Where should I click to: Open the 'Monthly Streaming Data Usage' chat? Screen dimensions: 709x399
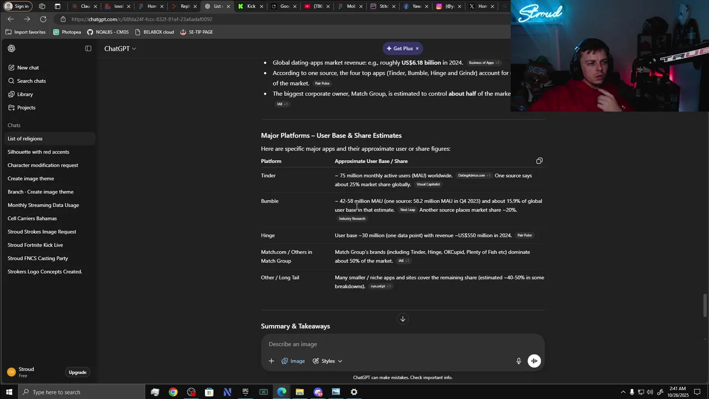pos(43,205)
